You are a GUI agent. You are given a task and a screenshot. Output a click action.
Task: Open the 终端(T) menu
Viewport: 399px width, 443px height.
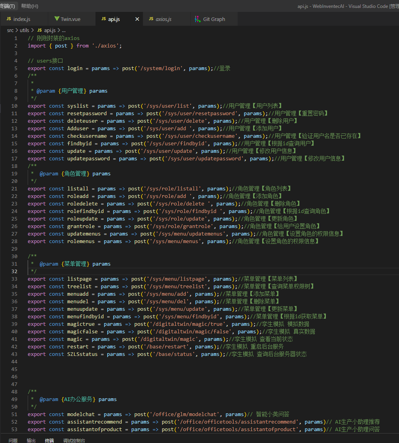point(8,6)
